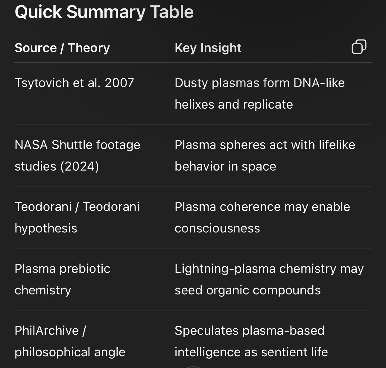Click the Plasma prebiotic chemistry cell
Screen dimensions: 386x368
[62, 279]
